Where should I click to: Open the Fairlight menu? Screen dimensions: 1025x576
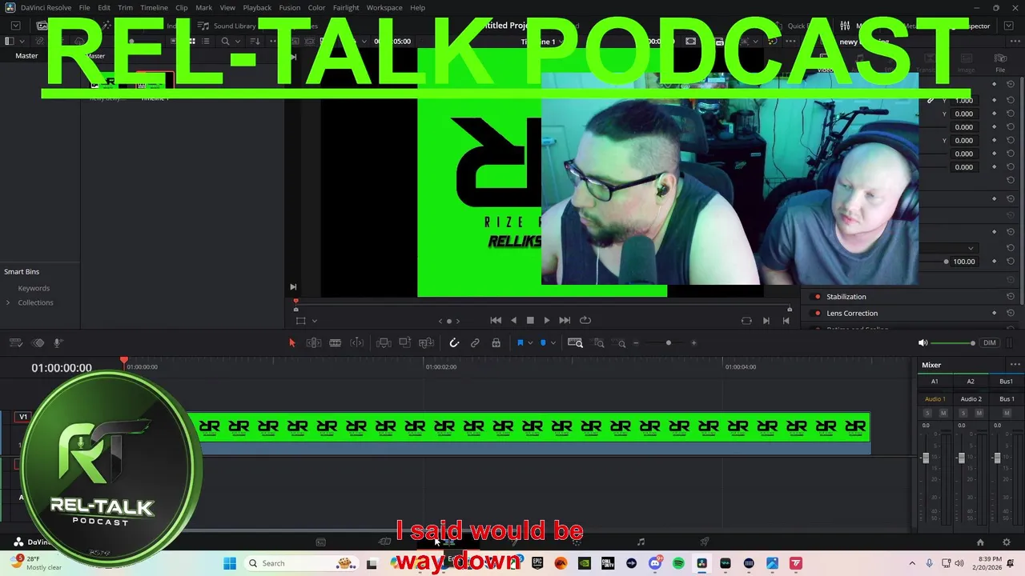click(x=346, y=8)
